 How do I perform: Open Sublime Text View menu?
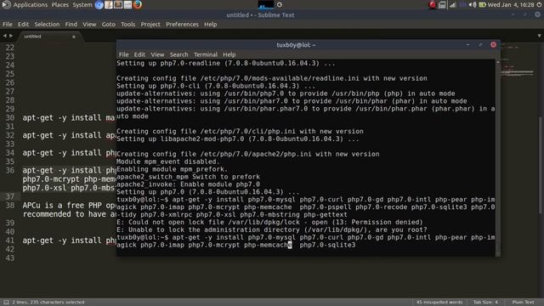click(x=89, y=25)
